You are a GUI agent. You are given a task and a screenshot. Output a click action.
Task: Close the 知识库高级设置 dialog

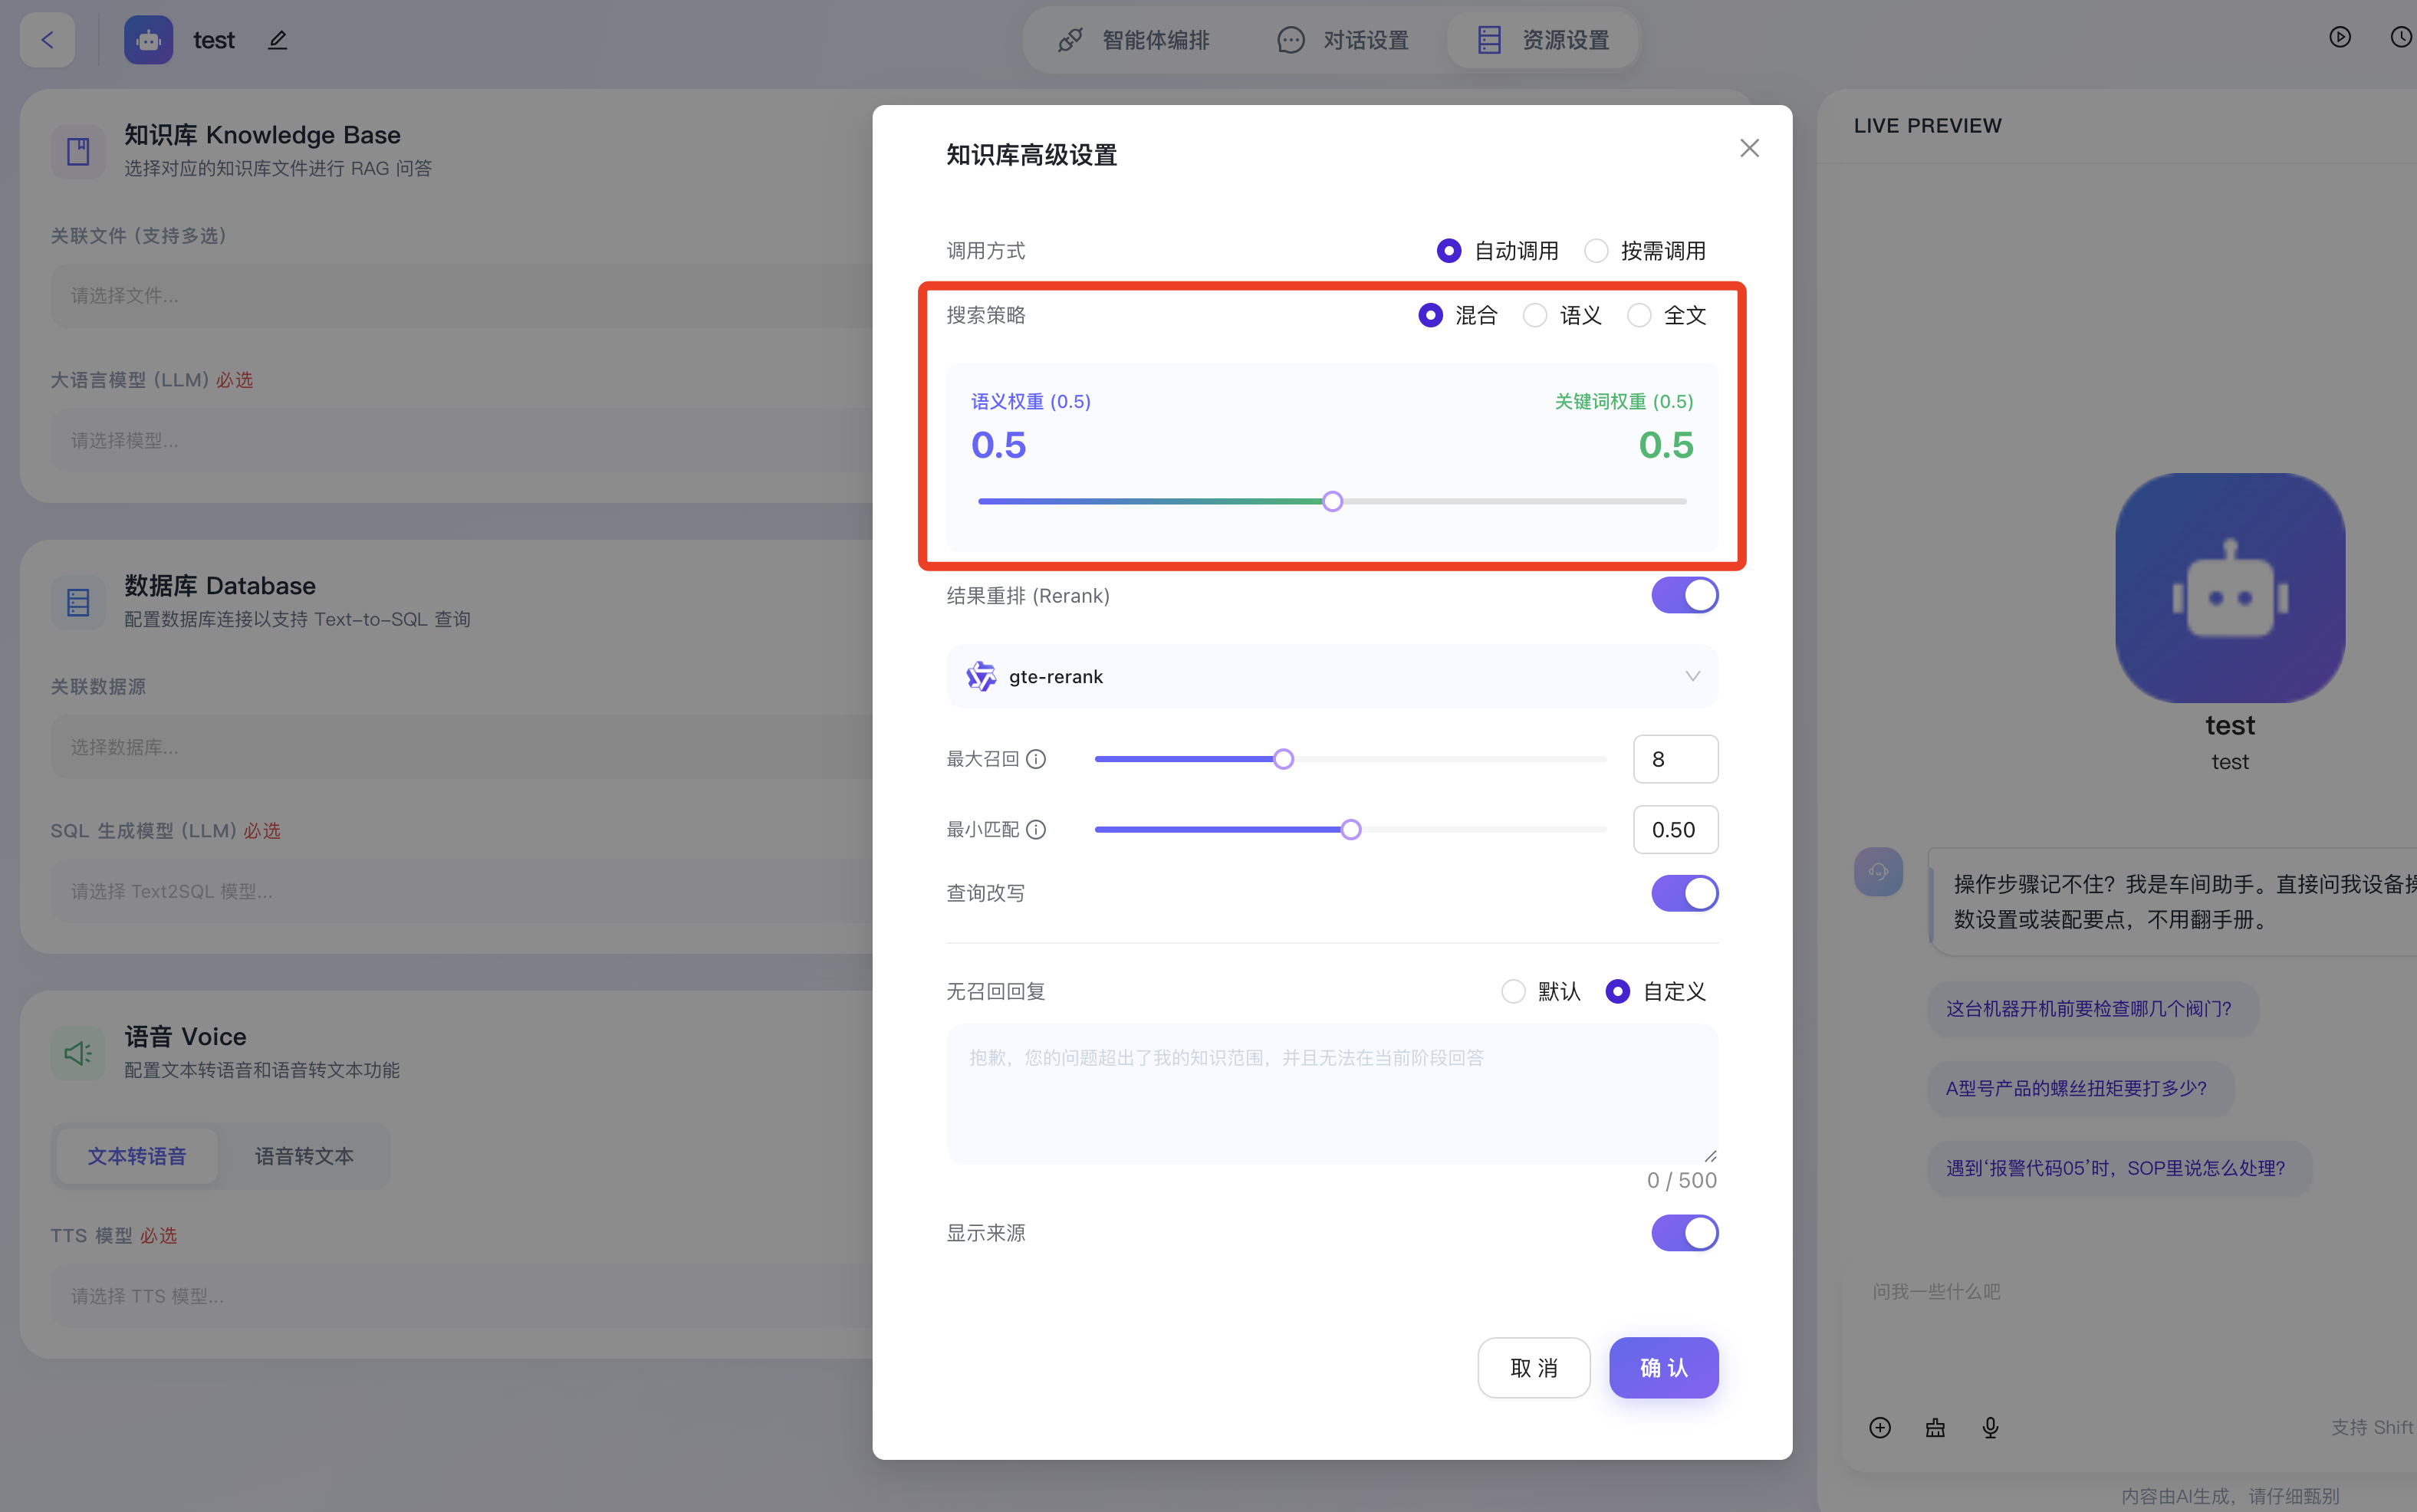point(1749,148)
